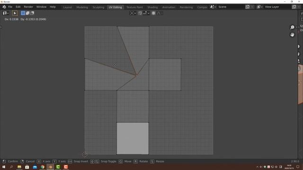303x170 pixels.
Task: Click the 2D cursor in the UV editor
Action: coord(85,154)
